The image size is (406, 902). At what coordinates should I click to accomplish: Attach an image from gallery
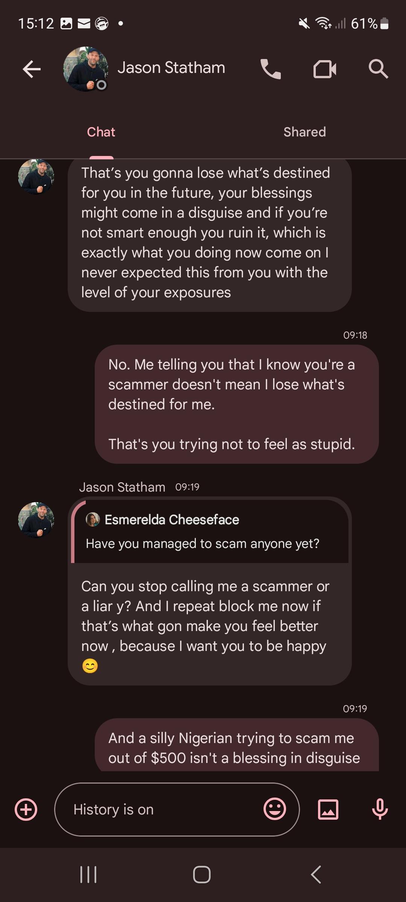tap(328, 810)
